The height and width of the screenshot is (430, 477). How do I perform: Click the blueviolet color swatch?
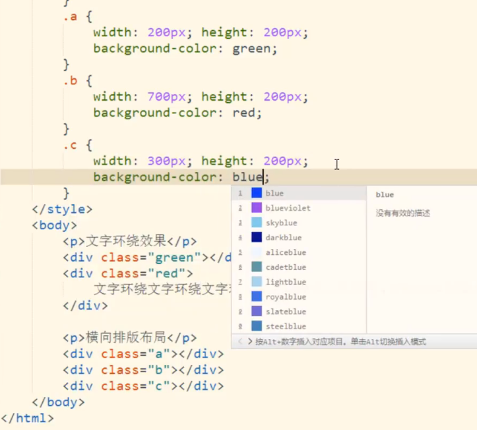(257, 207)
